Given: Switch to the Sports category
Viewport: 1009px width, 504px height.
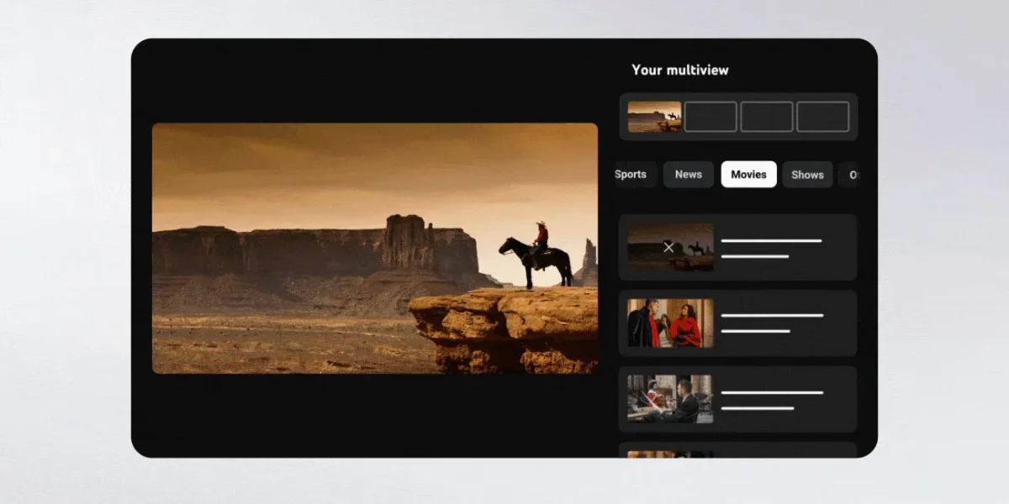Looking at the screenshot, I should click(631, 174).
